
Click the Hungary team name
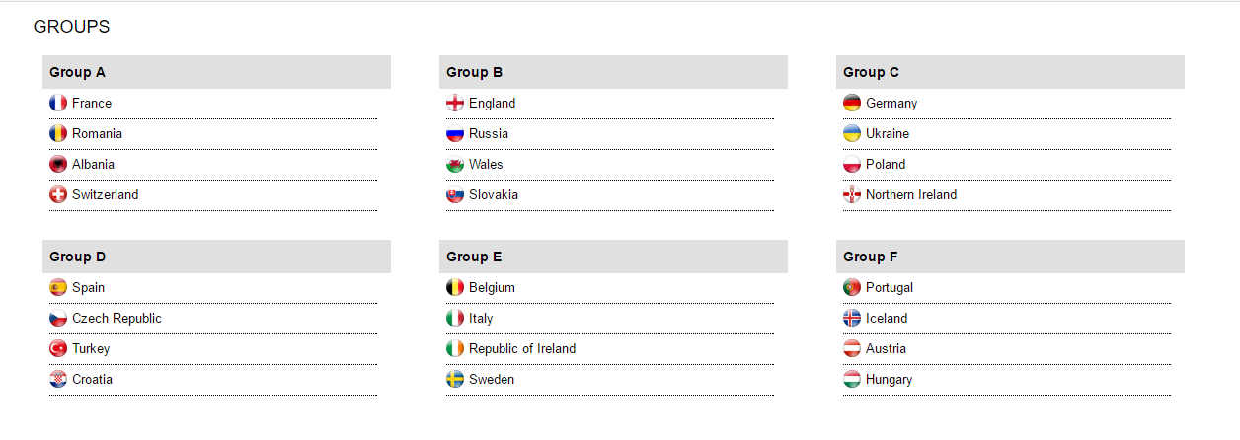click(889, 379)
